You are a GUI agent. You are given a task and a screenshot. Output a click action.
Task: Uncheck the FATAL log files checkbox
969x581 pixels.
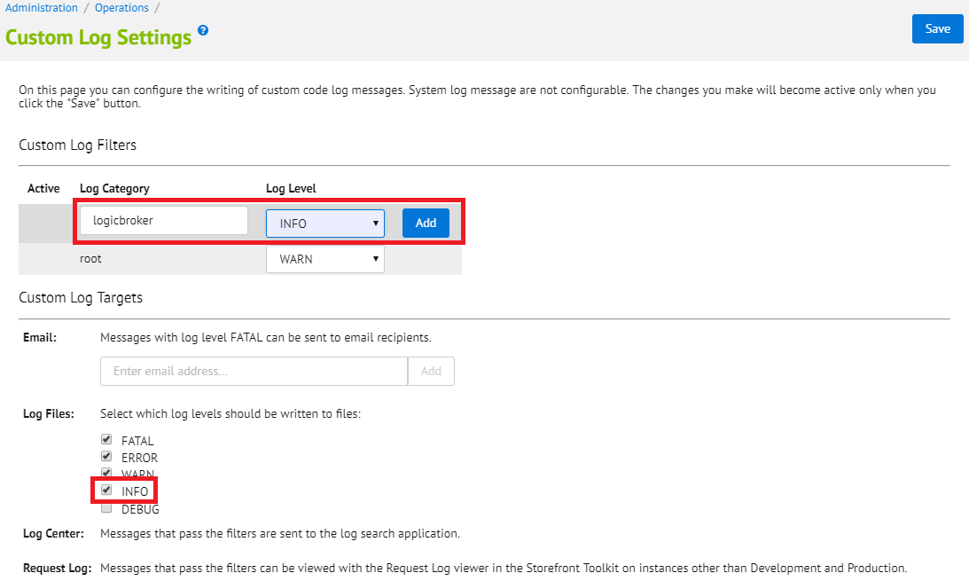pyautogui.click(x=106, y=440)
